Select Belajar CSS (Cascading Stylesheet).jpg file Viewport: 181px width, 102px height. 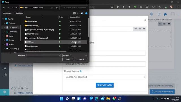pyautogui.click(x=40, y=30)
